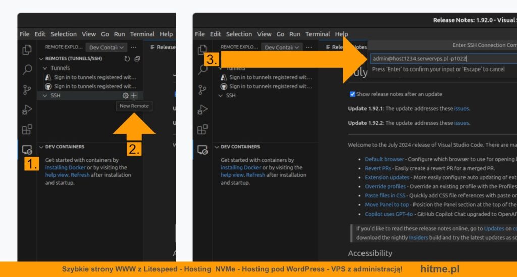Collapse SSH tree node in left window
517x277 pixels.
coord(45,95)
